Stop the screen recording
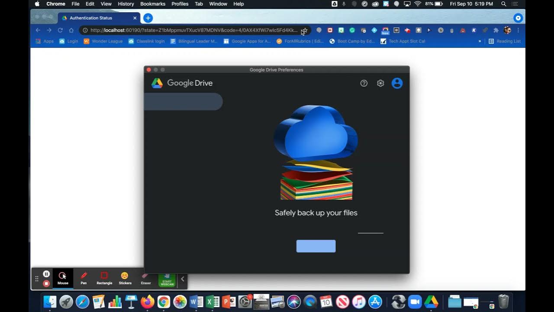 pos(46,284)
